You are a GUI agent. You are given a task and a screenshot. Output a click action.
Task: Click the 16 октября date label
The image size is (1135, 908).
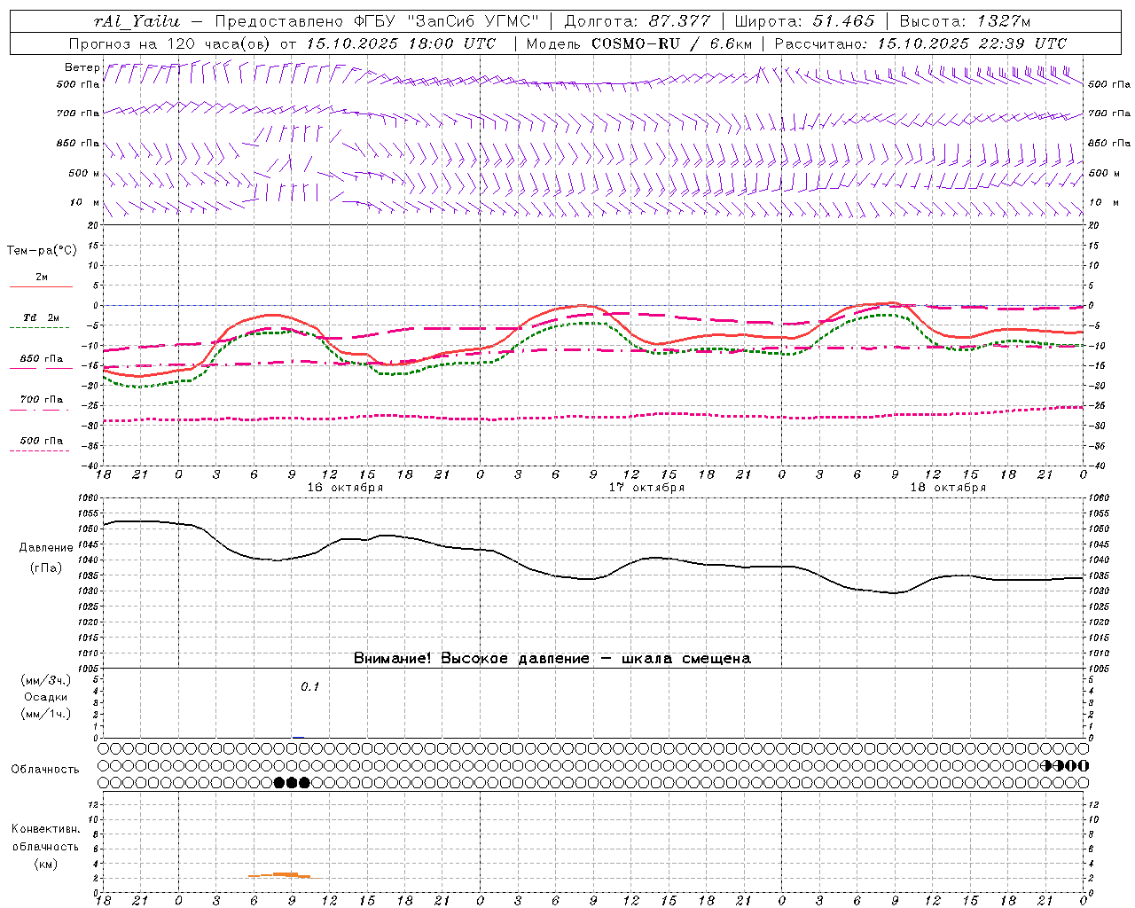point(345,487)
